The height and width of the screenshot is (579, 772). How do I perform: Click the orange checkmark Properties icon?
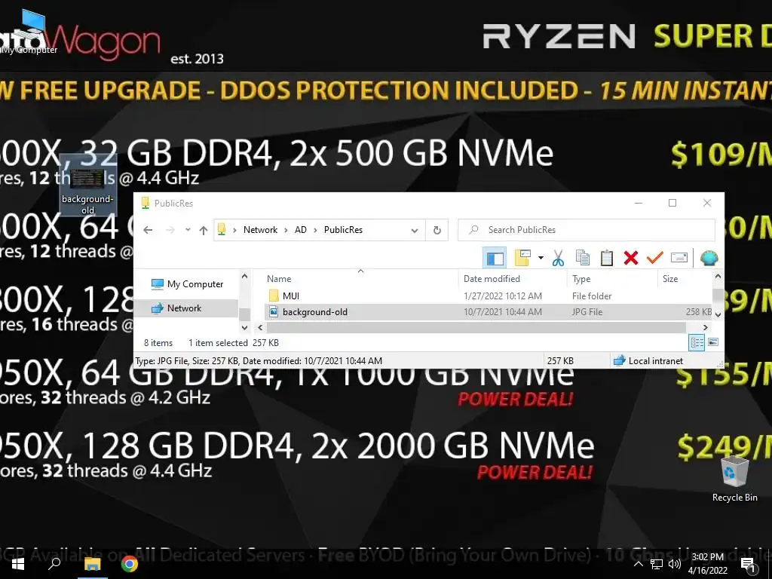(x=655, y=258)
